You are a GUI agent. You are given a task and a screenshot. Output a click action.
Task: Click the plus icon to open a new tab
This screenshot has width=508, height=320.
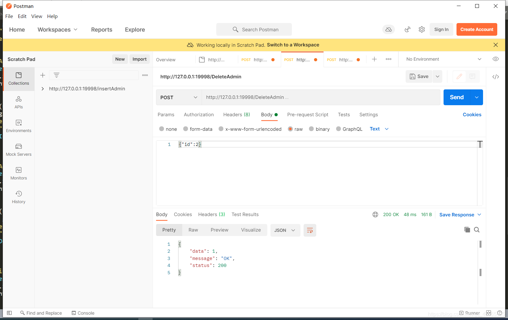click(x=374, y=59)
